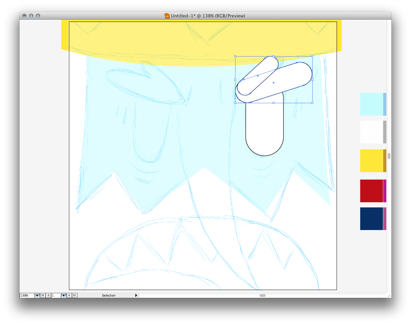Viewport: 411px width, 325px height.
Task: Pick the red color swatch
Action: (371, 191)
